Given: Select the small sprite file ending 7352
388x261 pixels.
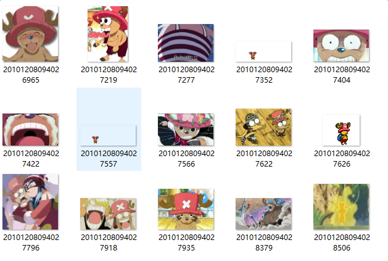Looking at the screenshot, I should [x=263, y=51].
